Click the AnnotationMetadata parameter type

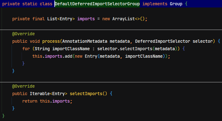click(x=85, y=41)
